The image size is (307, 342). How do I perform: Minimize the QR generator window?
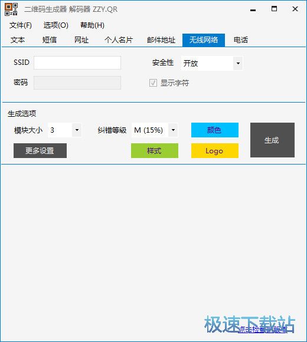point(253,9)
